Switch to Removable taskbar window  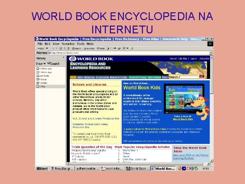(87, 169)
